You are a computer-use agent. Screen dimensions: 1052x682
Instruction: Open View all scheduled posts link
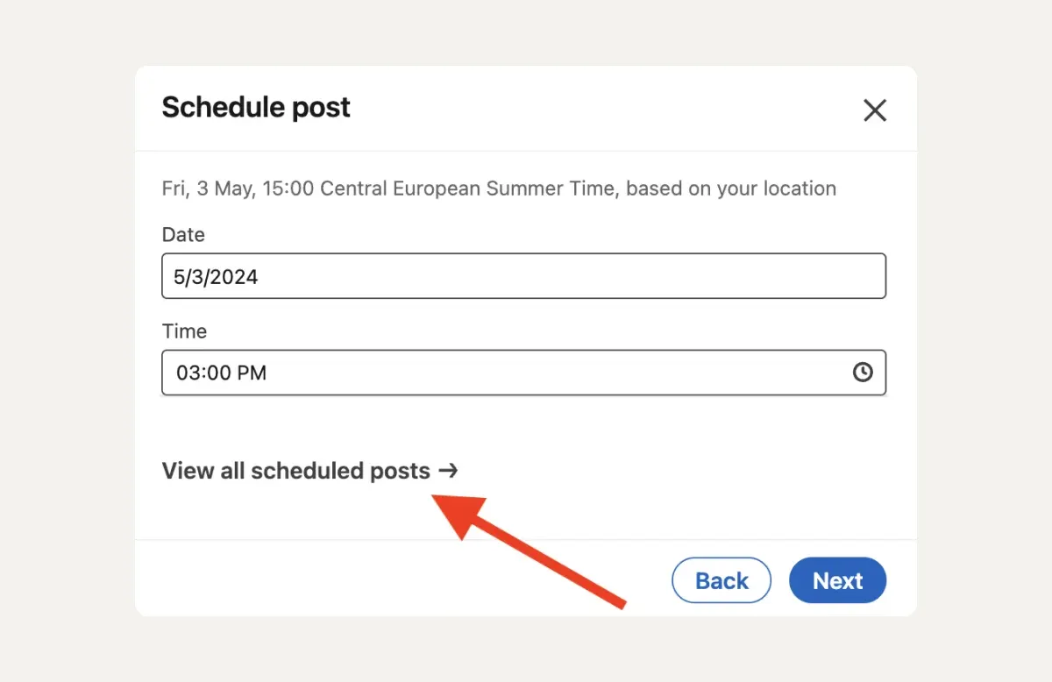coord(296,471)
